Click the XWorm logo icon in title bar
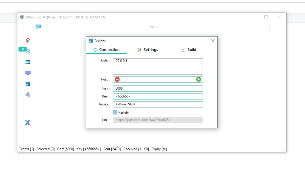This screenshot has height=171, width=305. pyautogui.click(x=22, y=17)
